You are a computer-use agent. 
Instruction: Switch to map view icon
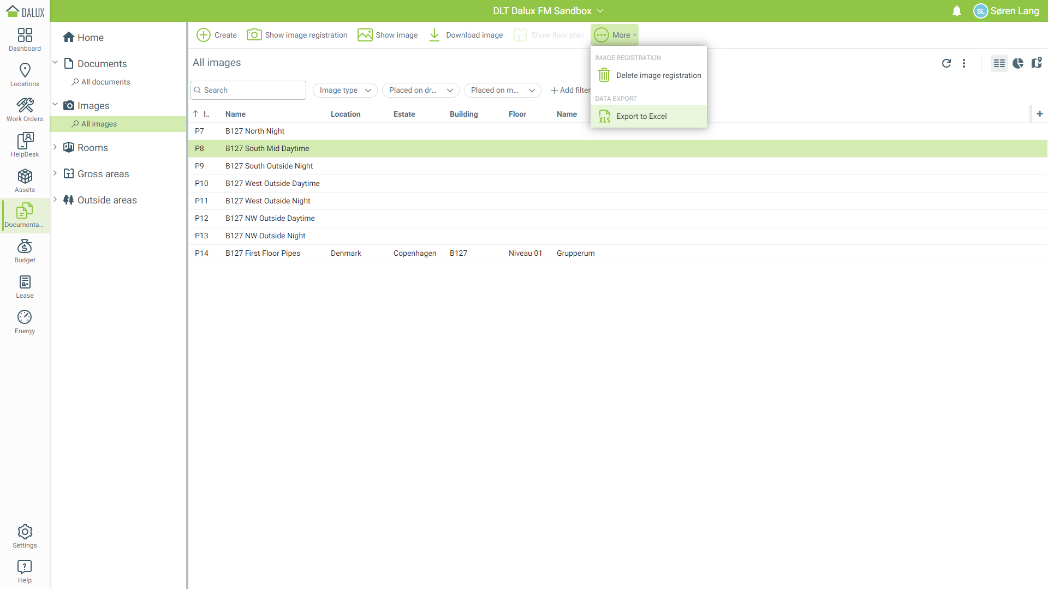1037,63
